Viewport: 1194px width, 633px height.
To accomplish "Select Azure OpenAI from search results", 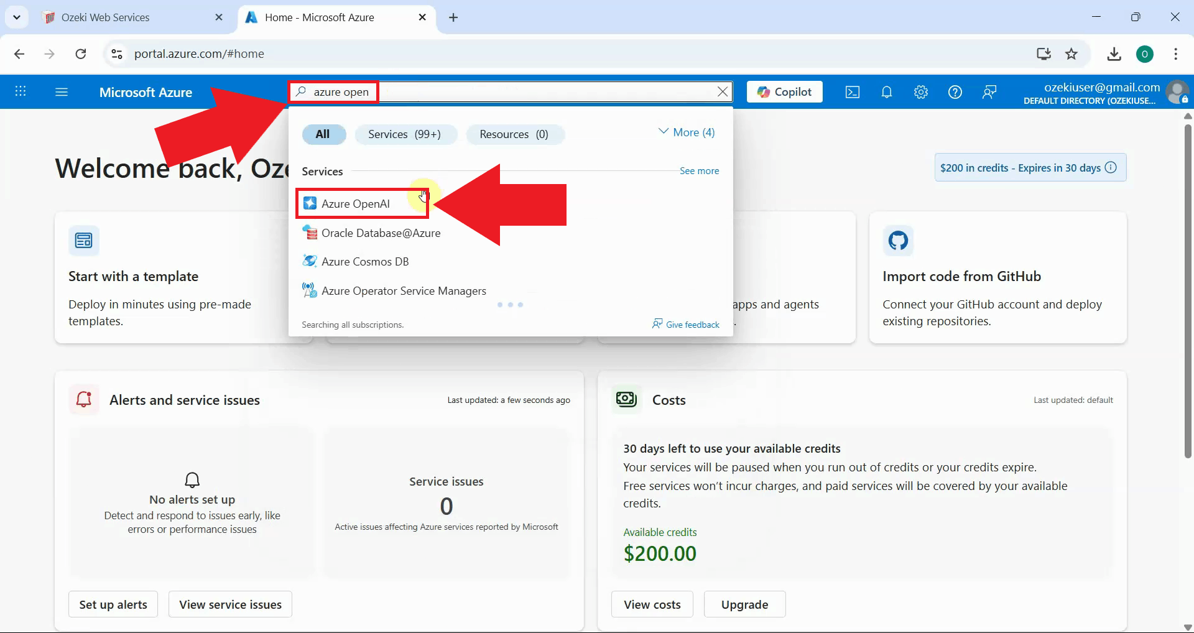I will click(x=356, y=203).
